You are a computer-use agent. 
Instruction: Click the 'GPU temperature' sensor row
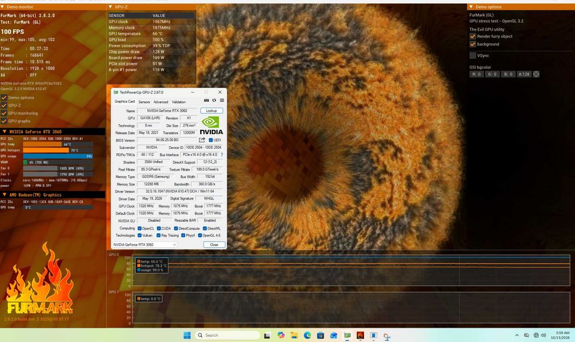coord(151,33)
